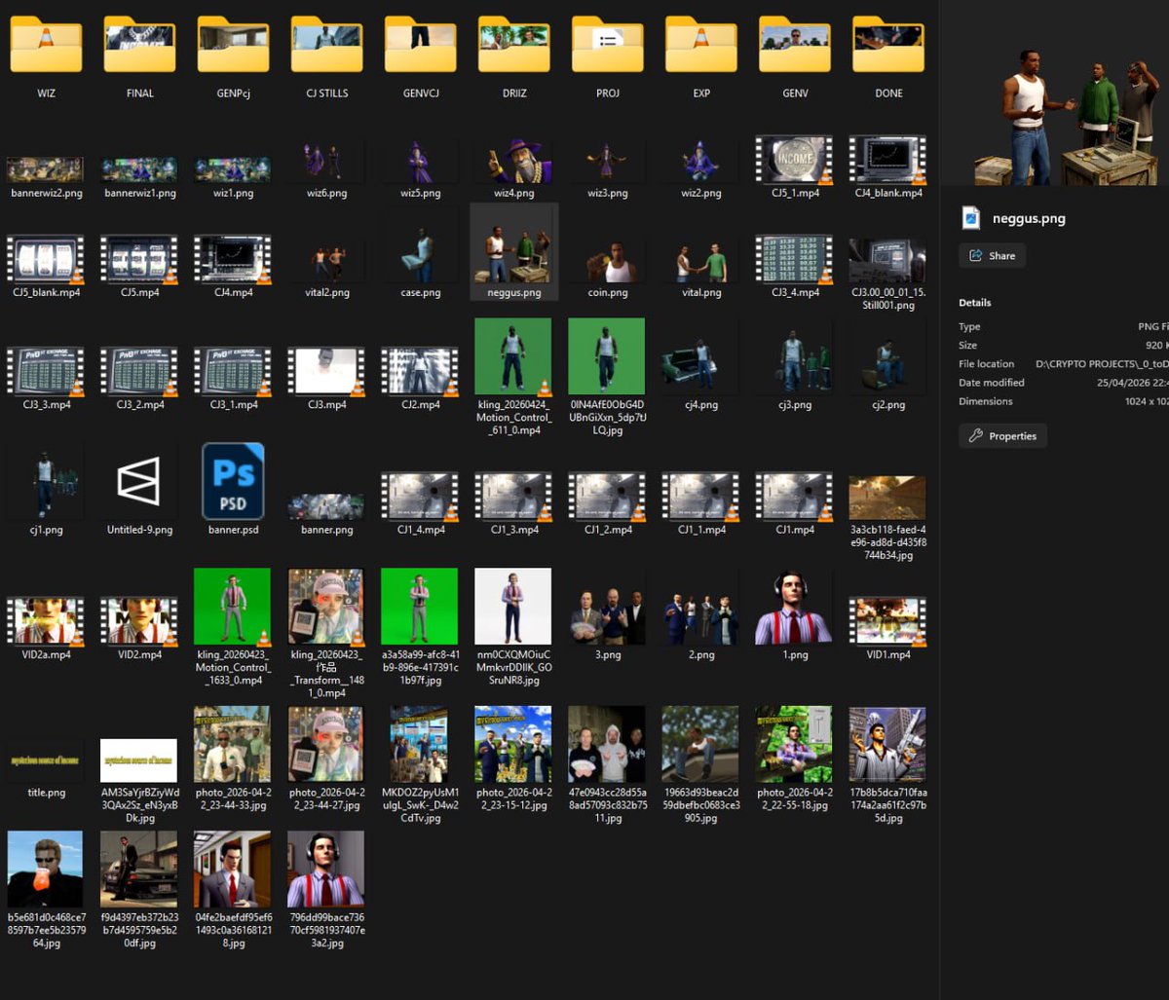Screen dimensions: 1169x1000
Task: Select the CJ4_blank.mp4 video file
Action: tap(887, 160)
